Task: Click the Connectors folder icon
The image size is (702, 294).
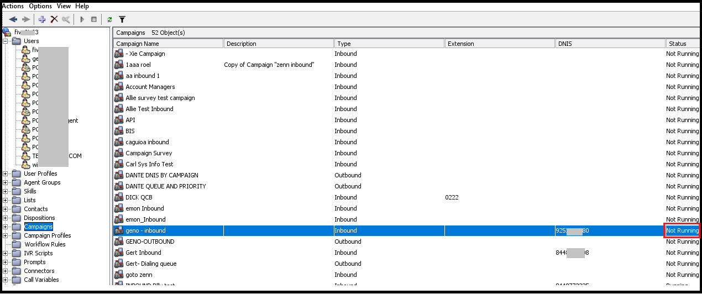Action: pyautogui.click(x=17, y=271)
